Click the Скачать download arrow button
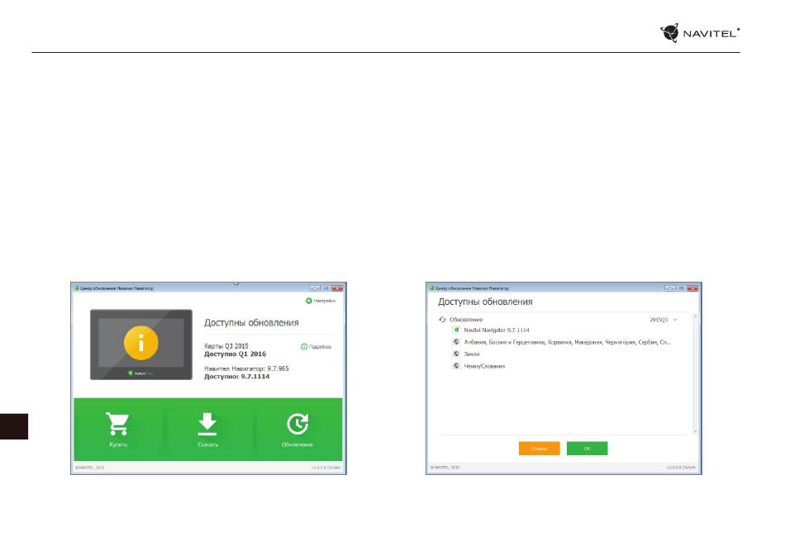This screenshot has height=556, width=785. (207, 430)
